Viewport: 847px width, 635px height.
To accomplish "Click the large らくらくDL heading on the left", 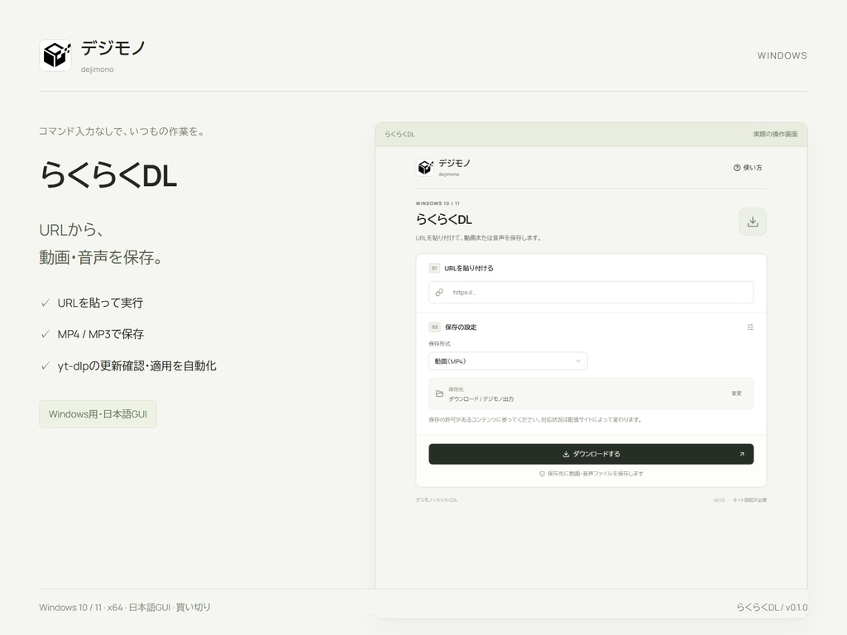I will click(x=108, y=175).
